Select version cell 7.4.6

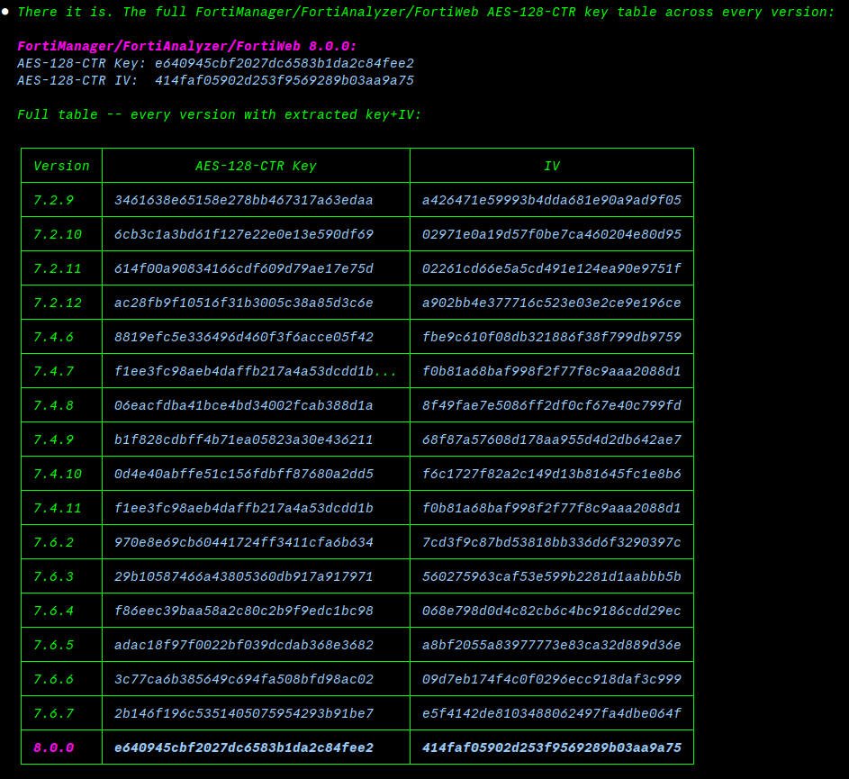point(54,337)
